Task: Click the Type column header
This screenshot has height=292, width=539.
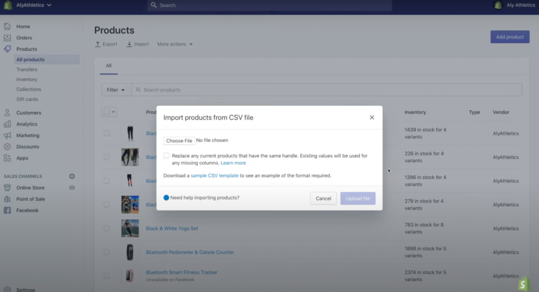Action: click(x=474, y=112)
